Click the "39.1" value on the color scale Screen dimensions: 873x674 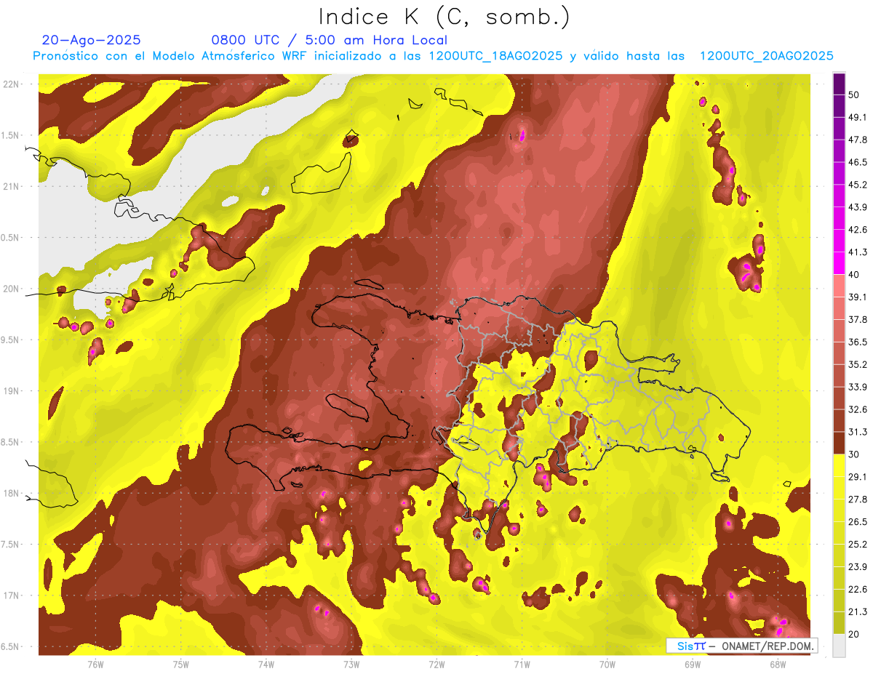(858, 297)
